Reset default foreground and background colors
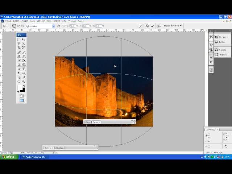Screen dimensions: 232x174 tap(18, 92)
